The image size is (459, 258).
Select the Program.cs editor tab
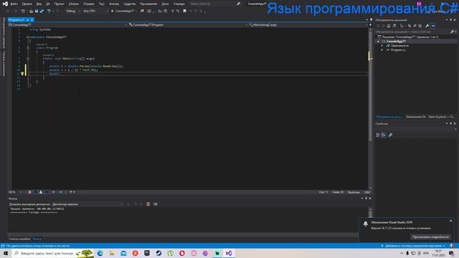tap(16, 19)
